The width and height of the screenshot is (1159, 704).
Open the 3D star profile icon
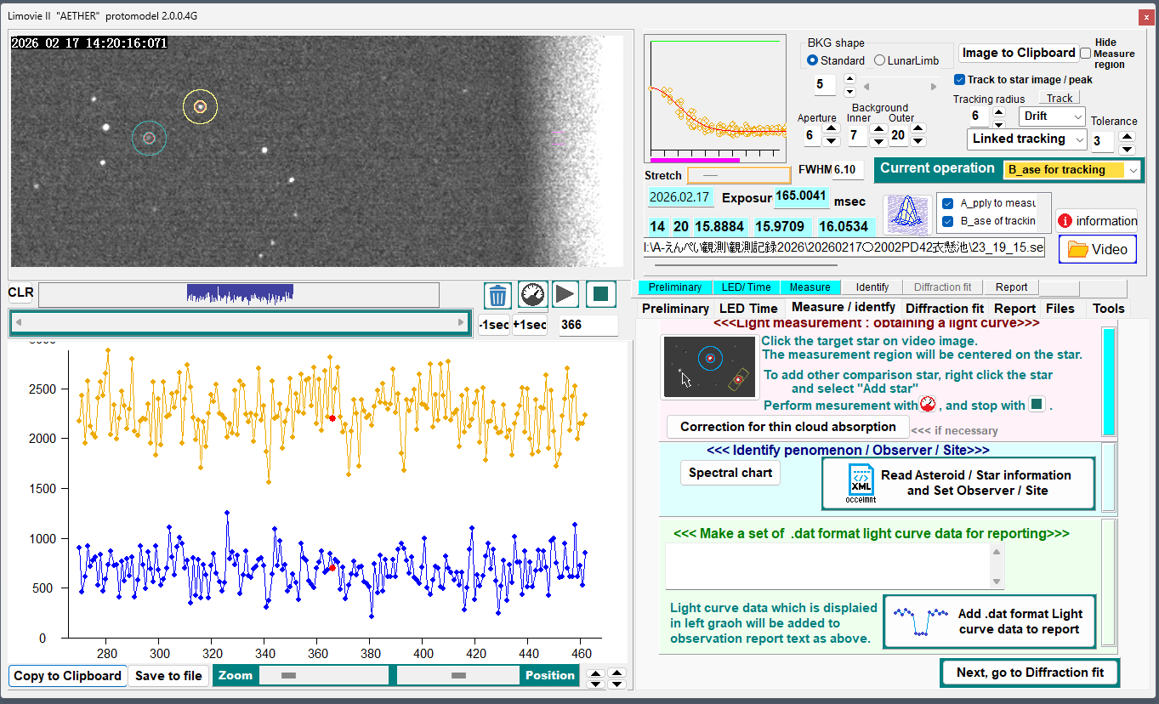click(906, 215)
